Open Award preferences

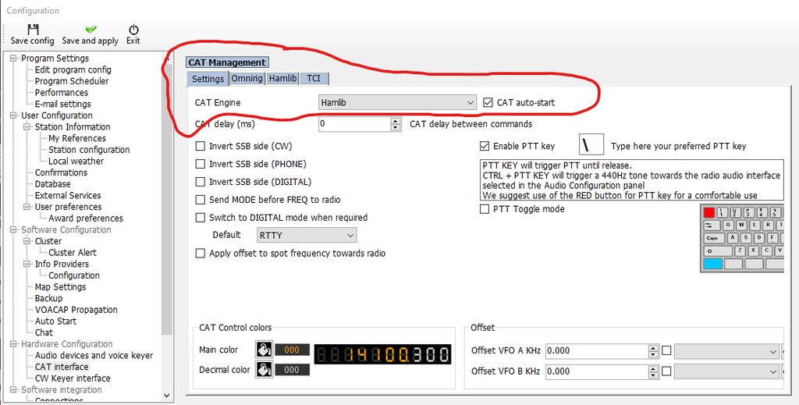click(86, 218)
